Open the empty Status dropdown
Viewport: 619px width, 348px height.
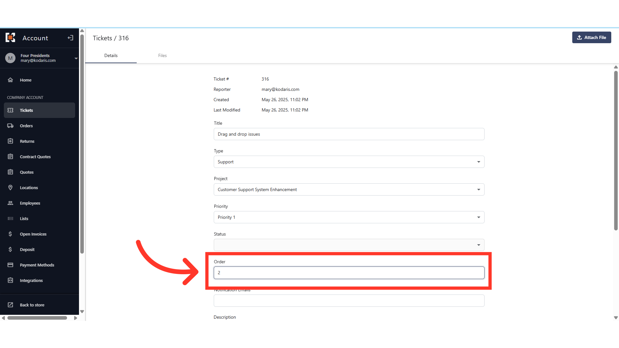pyautogui.click(x=349, y=245)
